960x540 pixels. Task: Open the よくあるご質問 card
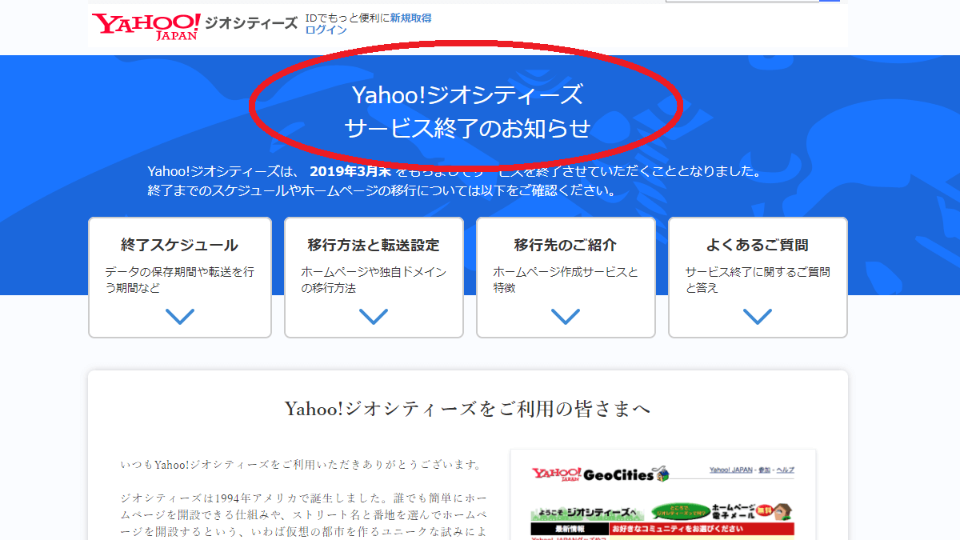pos(758,278)
